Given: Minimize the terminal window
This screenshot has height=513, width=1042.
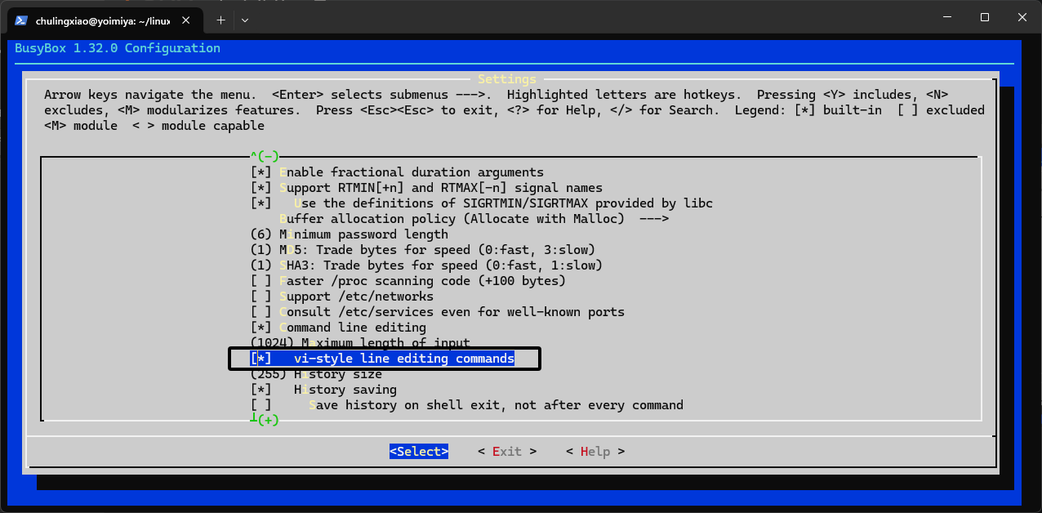Looking at the screenshot, I should 947,17.
